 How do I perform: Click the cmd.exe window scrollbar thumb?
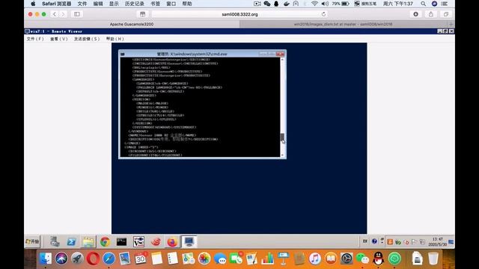pos(282,137)
